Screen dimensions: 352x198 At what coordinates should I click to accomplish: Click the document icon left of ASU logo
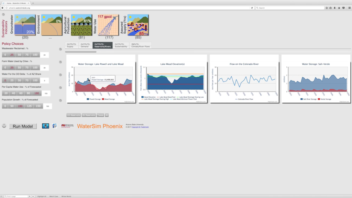click(55, 126)
